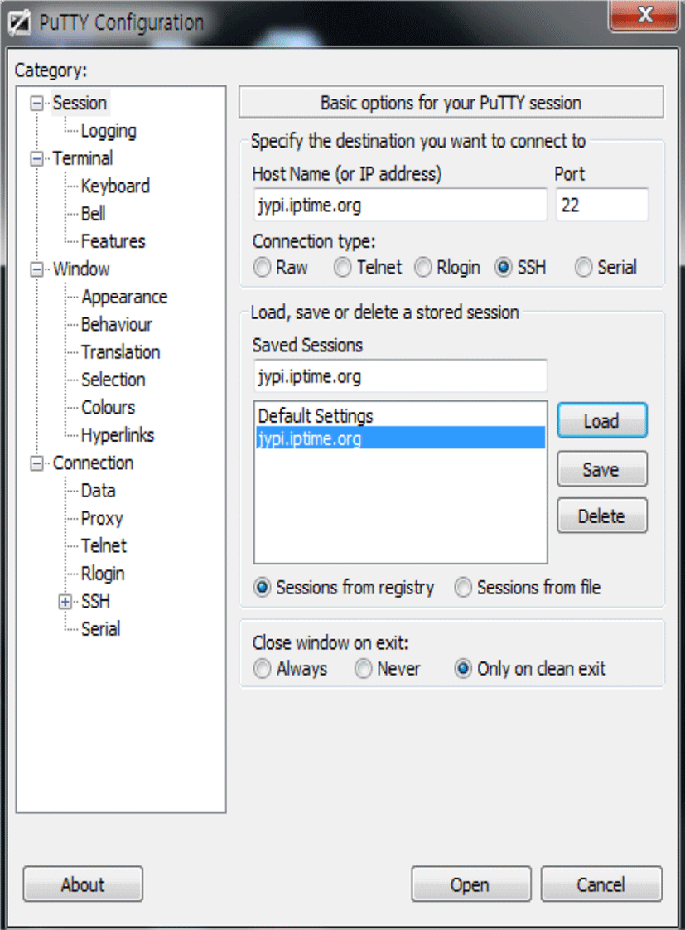This screenshot has height=930, width=685.
Task: Close the PuTTY Configuration window
Action: click(x=644, y=15)
